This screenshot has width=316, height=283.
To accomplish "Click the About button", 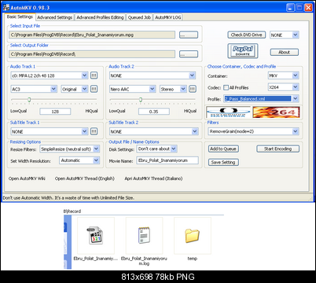I will click(x=284, y=52).
